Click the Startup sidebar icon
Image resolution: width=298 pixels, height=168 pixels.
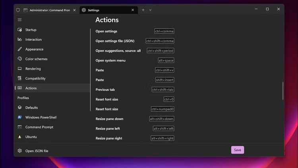pyautogui.click(x=19, y=30)
